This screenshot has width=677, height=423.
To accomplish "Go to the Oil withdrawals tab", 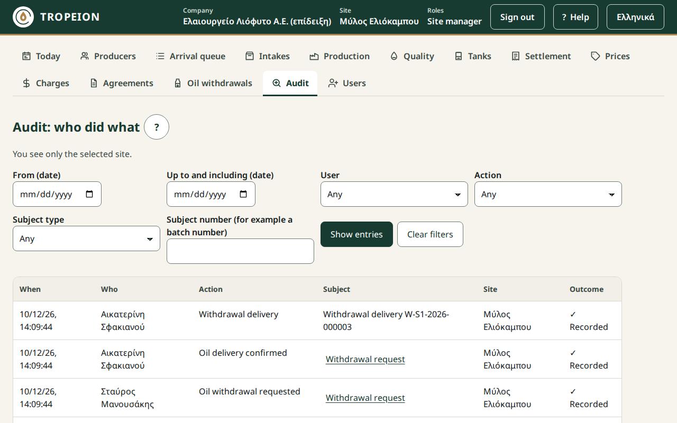I will point(213,83).
